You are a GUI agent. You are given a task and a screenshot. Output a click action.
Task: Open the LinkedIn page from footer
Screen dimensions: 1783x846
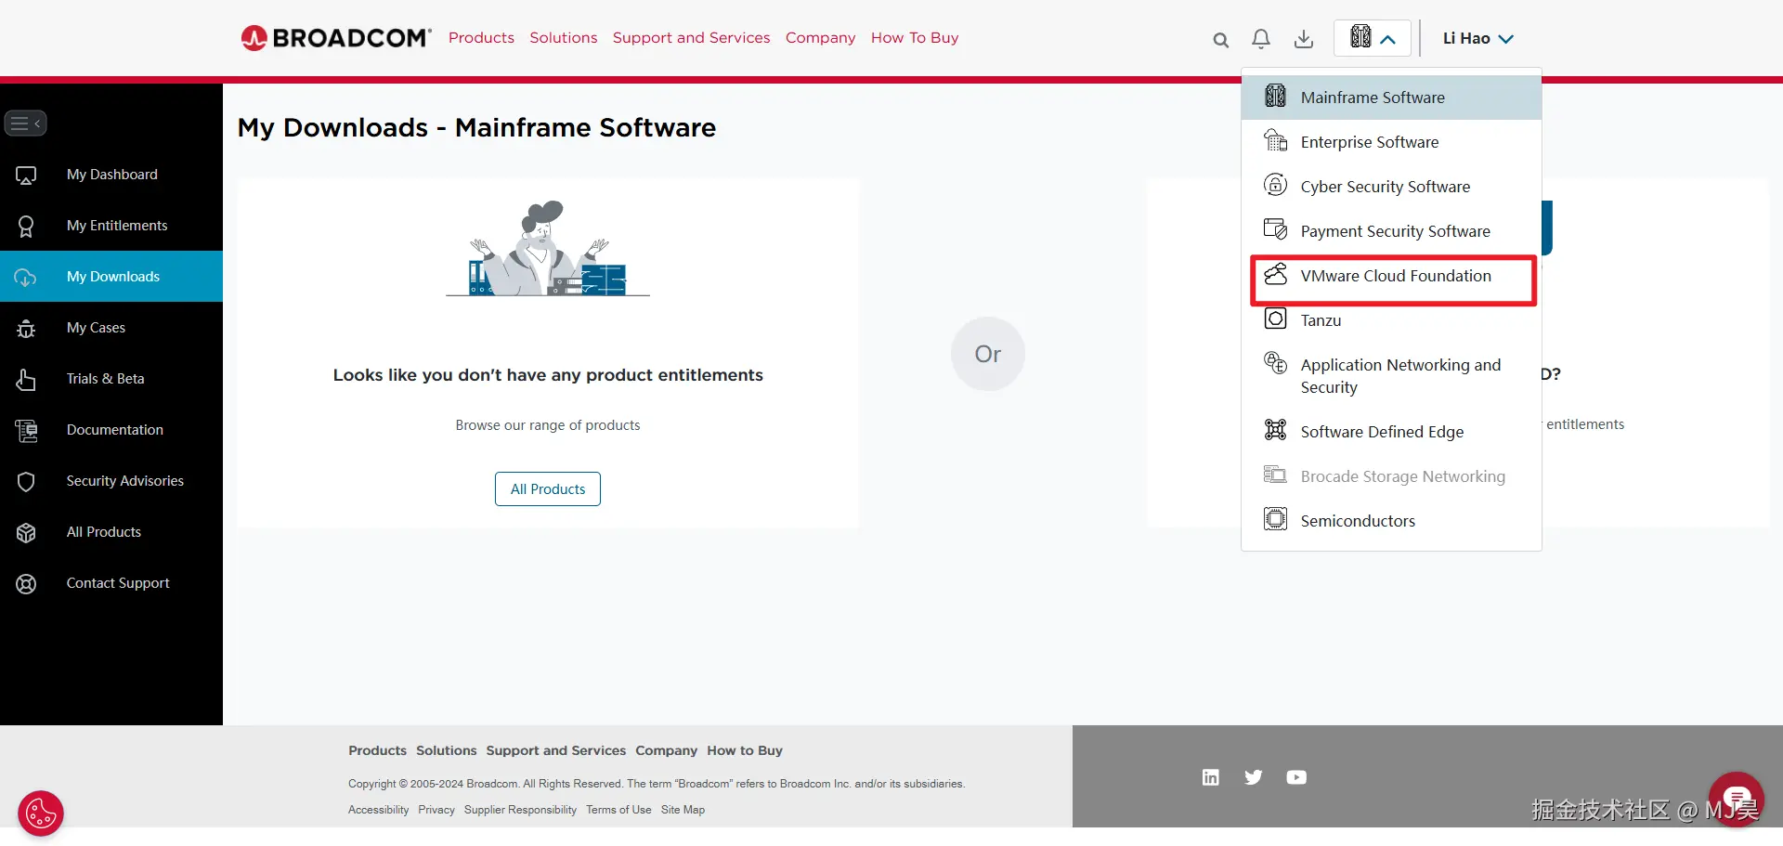click(1211, 777)
